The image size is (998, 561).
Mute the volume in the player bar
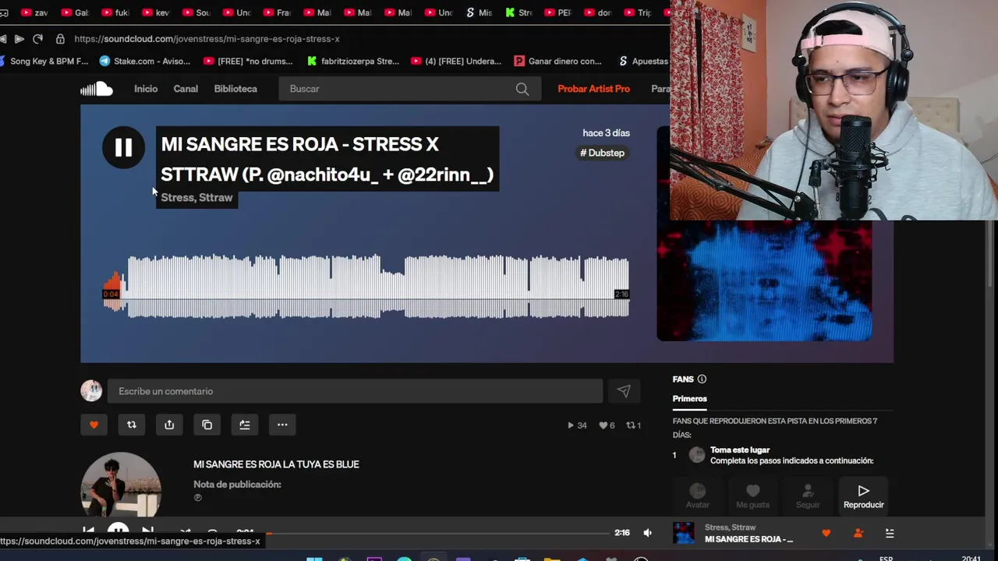point(647,534)
